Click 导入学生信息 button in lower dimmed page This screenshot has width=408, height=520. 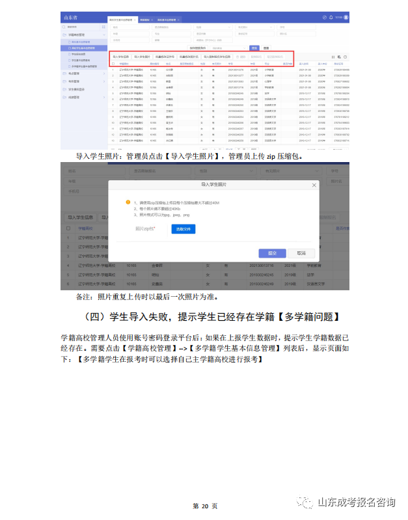tap(80, 217)
